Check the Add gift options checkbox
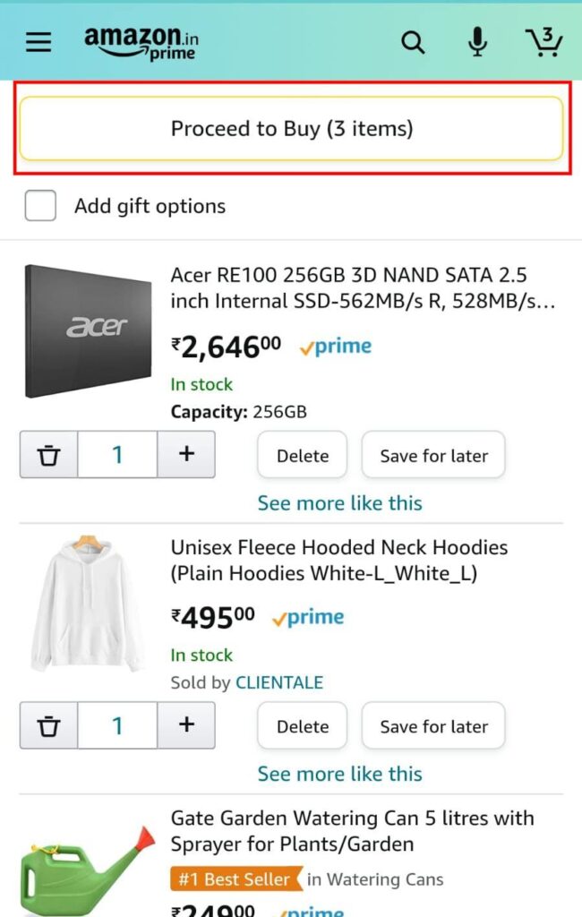The width and height of the screenshot is (582, 917). pos(40,205)
